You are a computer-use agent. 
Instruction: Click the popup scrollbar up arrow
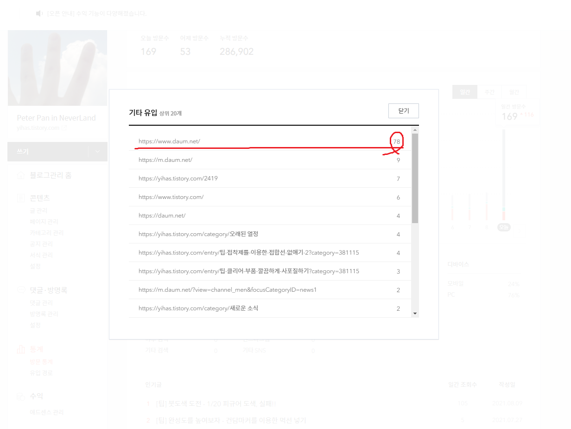[415, 129]
